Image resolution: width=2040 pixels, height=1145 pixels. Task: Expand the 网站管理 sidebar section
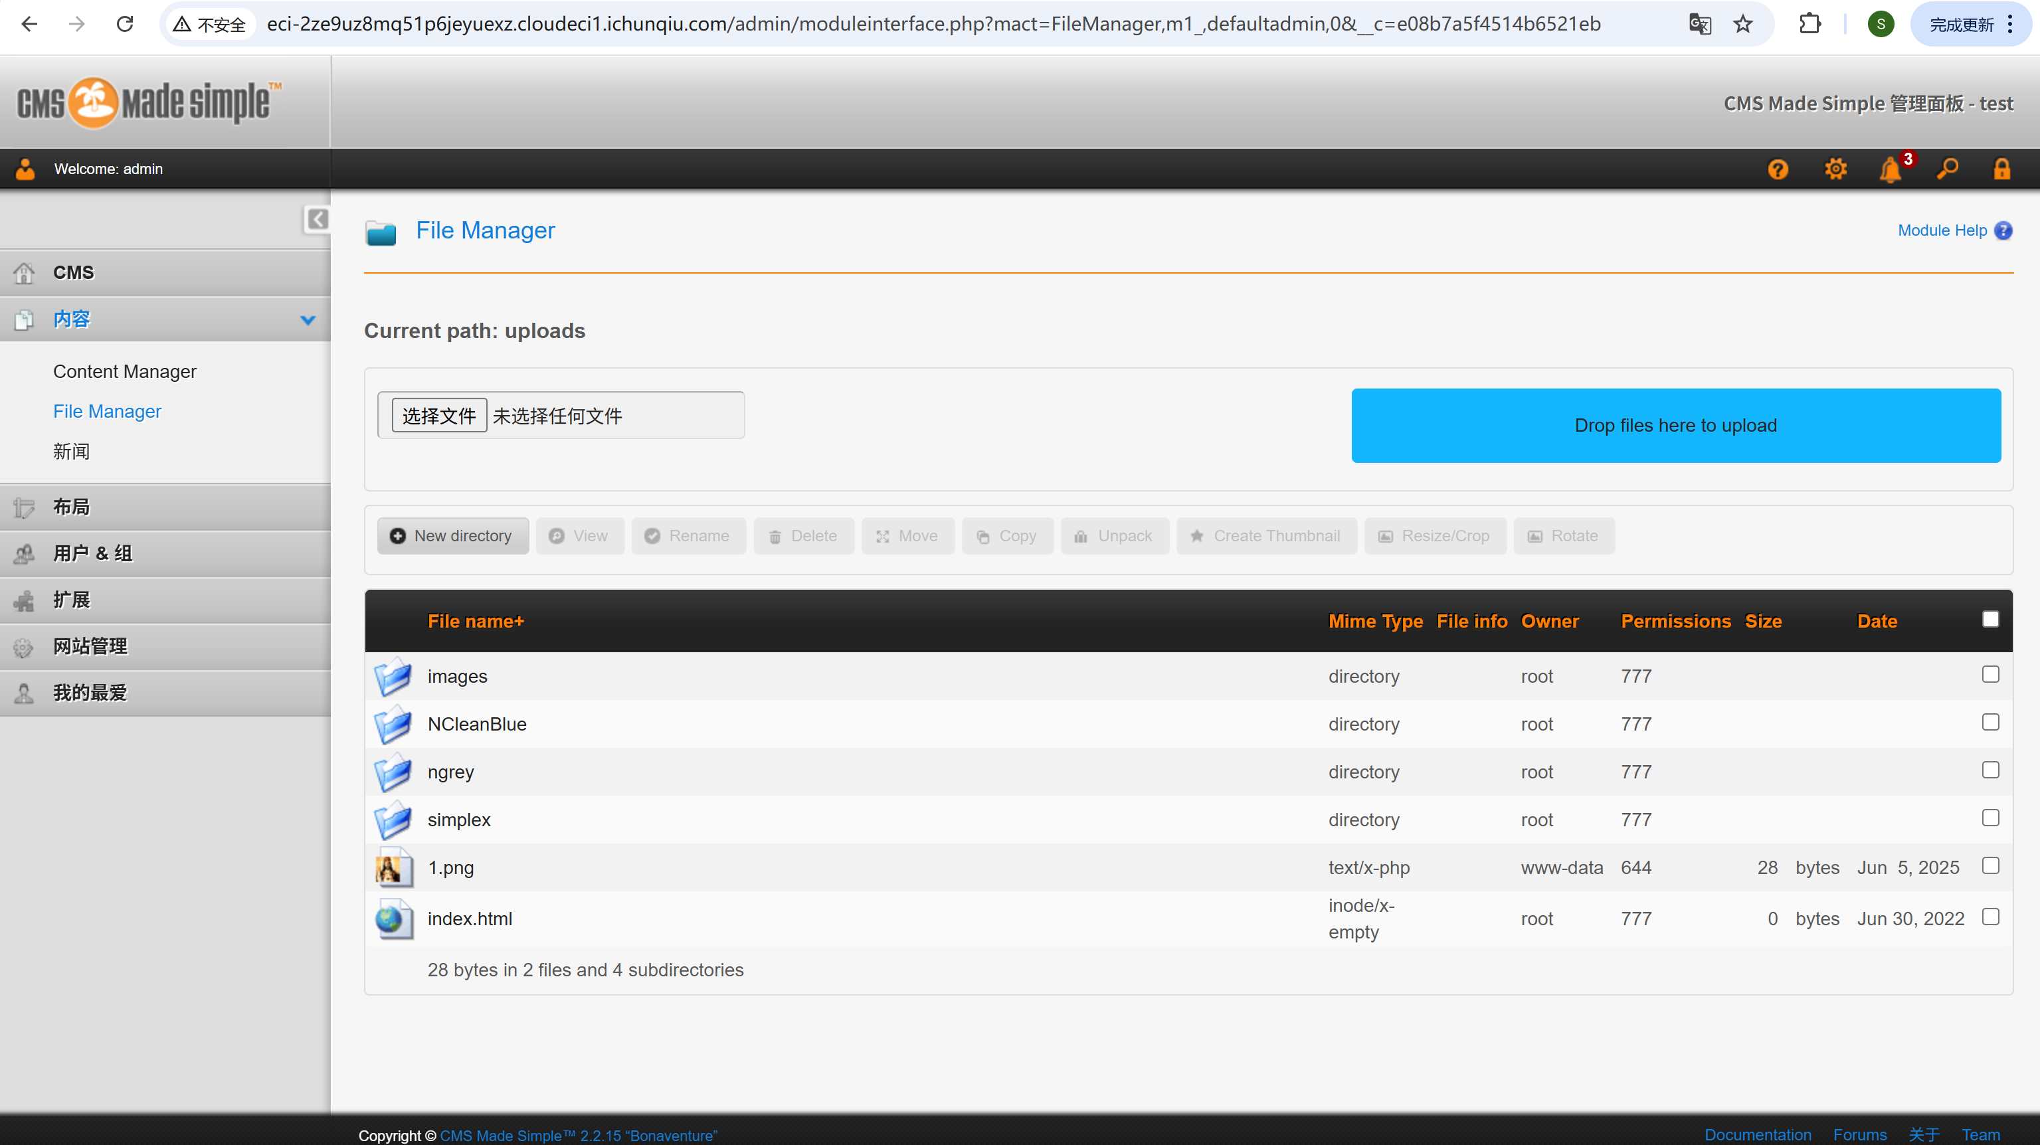pyautogui.click(x=165, y=646)
